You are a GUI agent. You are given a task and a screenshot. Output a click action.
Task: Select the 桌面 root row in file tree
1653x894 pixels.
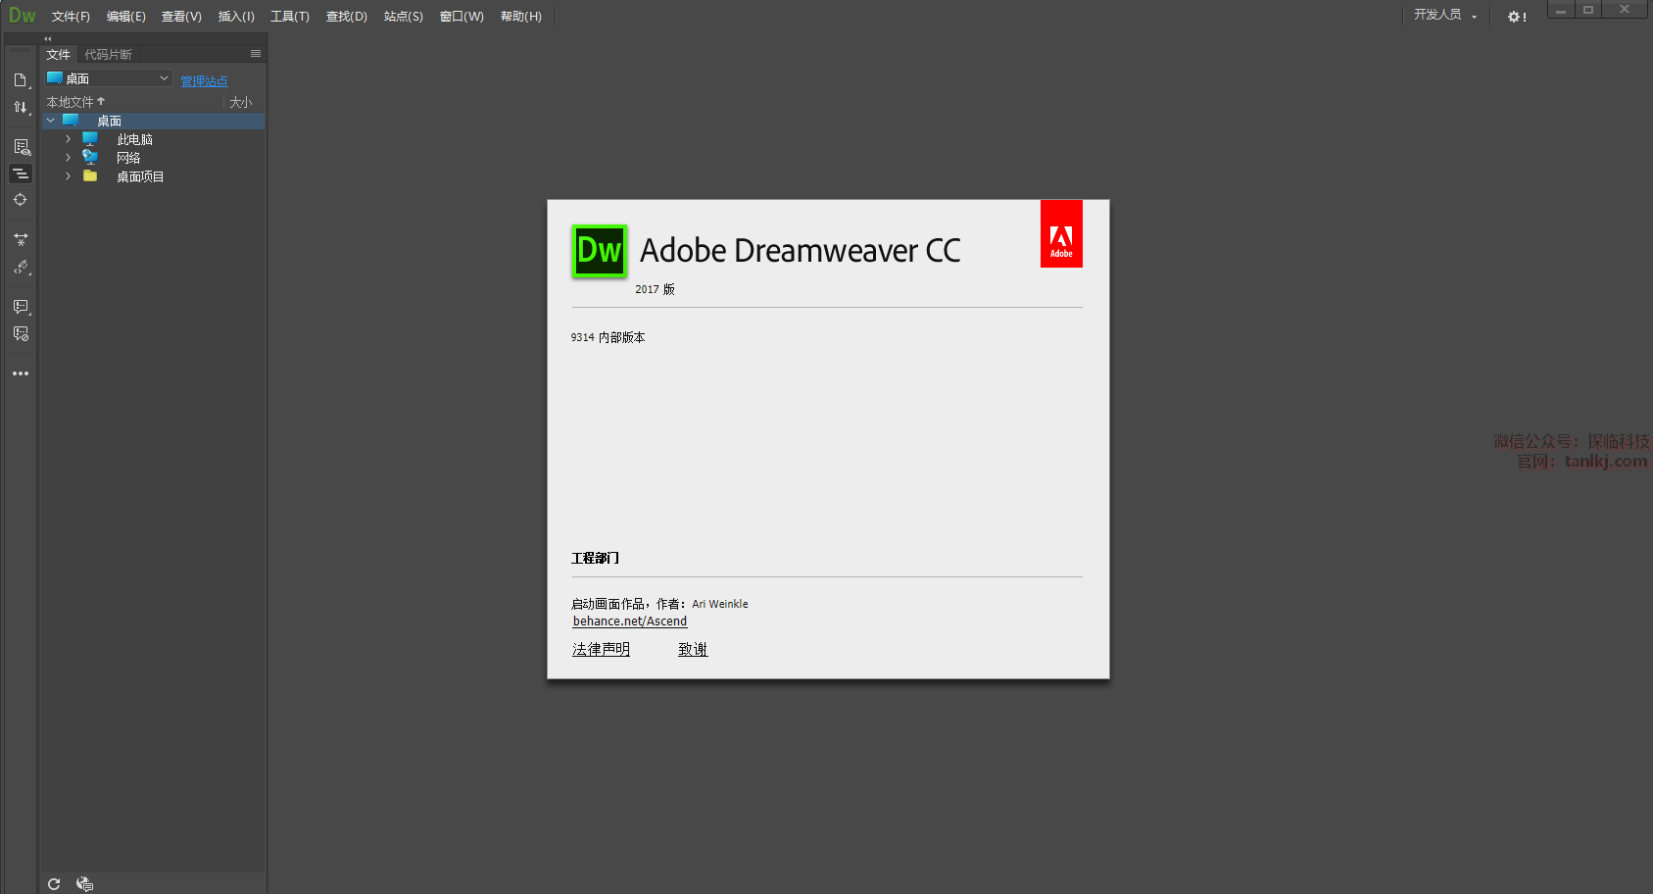pos(153,121)
